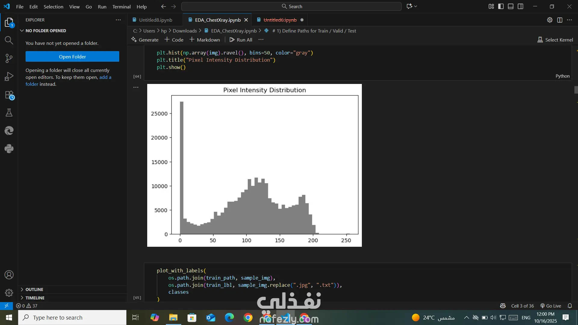Toggle the Secondary Side Bar visibility
578x325 pixels.
521,6
